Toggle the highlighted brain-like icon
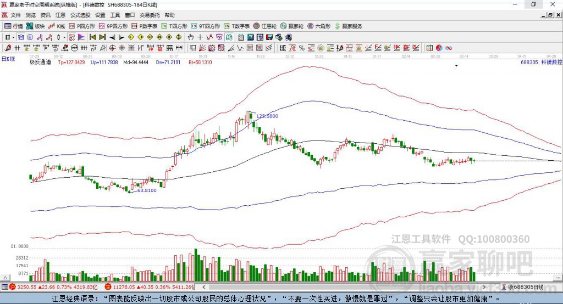 click(x=228, y=37)
